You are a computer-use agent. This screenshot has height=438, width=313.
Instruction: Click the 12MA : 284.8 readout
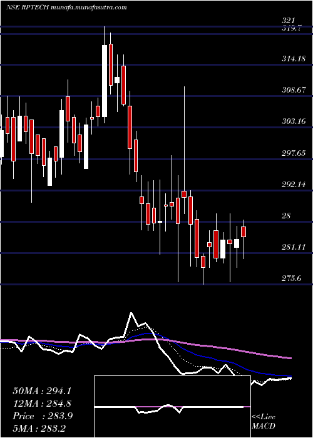pyautogui.click(x=42, y=404)
